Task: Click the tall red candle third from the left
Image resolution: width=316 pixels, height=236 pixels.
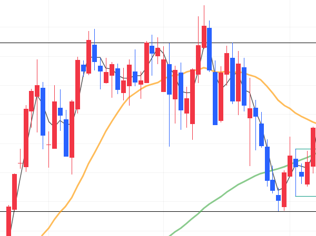Action: [26, 138]
